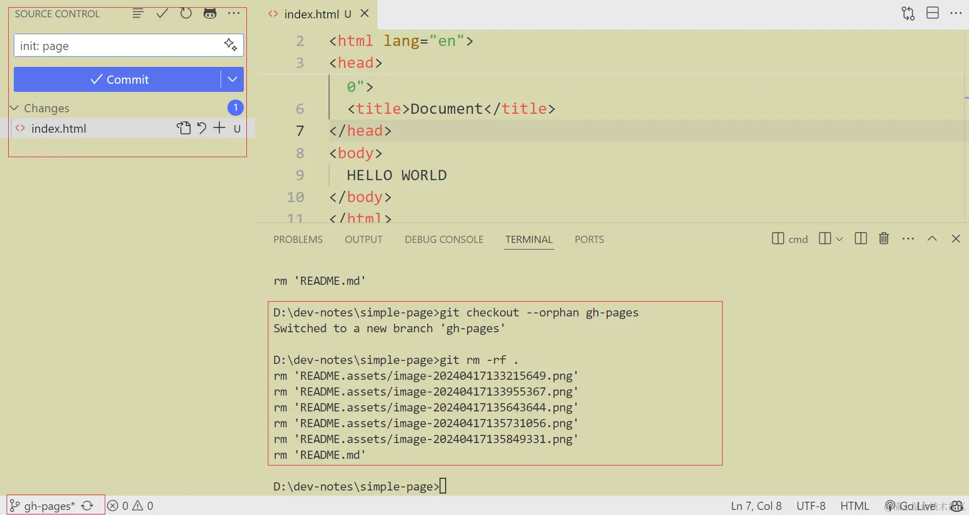Screen dimensions: 969x515
Task: Click Ln 7, Col 8 in status bar
Action: (x=756, y=506)
